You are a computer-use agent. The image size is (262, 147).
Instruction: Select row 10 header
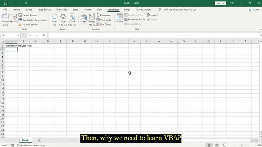coord(2,80)
